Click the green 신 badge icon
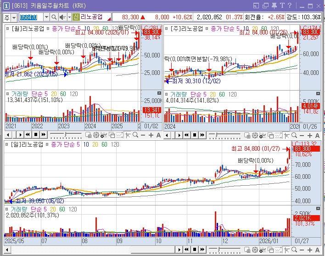 coord(76,17)
